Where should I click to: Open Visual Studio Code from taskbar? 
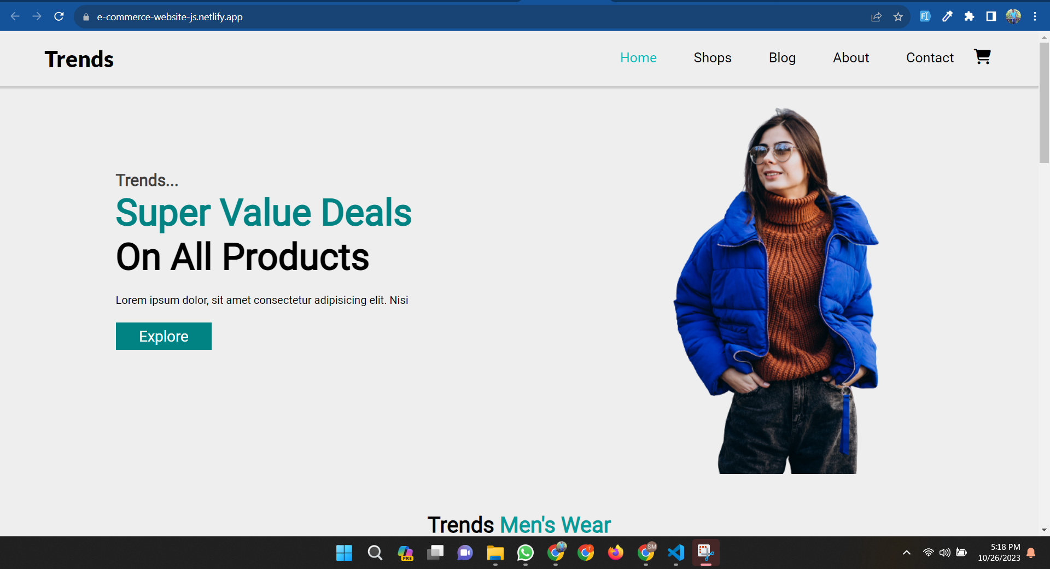676,553
